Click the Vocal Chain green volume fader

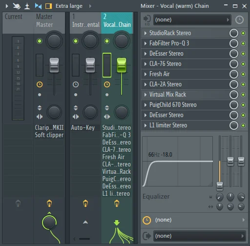122,65
